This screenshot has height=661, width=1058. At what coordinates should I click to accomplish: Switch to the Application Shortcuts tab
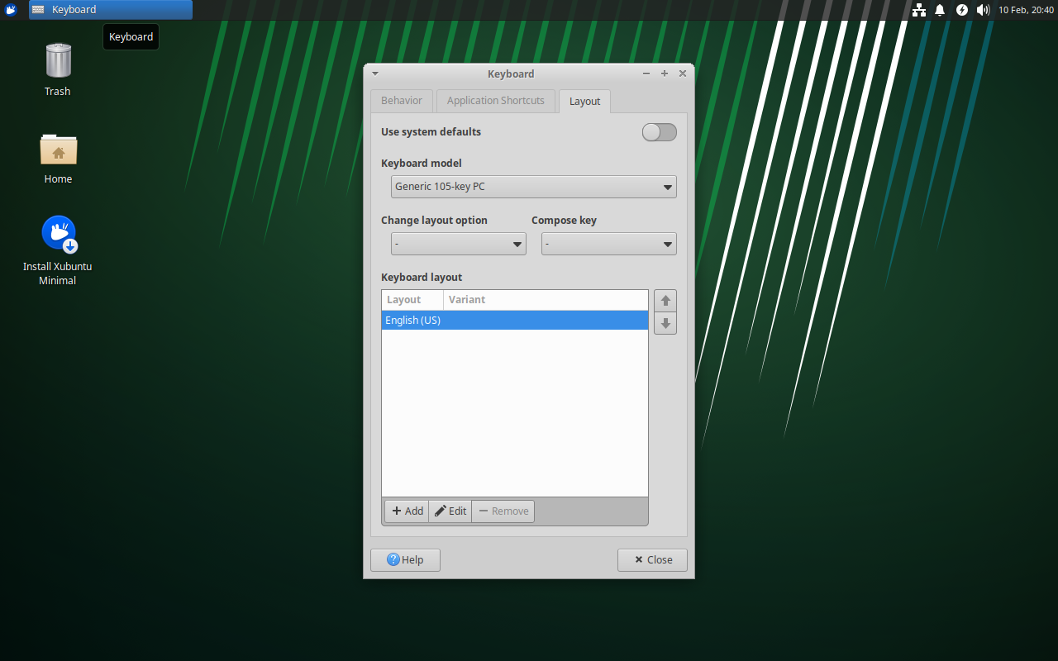[x=495, y=101]
